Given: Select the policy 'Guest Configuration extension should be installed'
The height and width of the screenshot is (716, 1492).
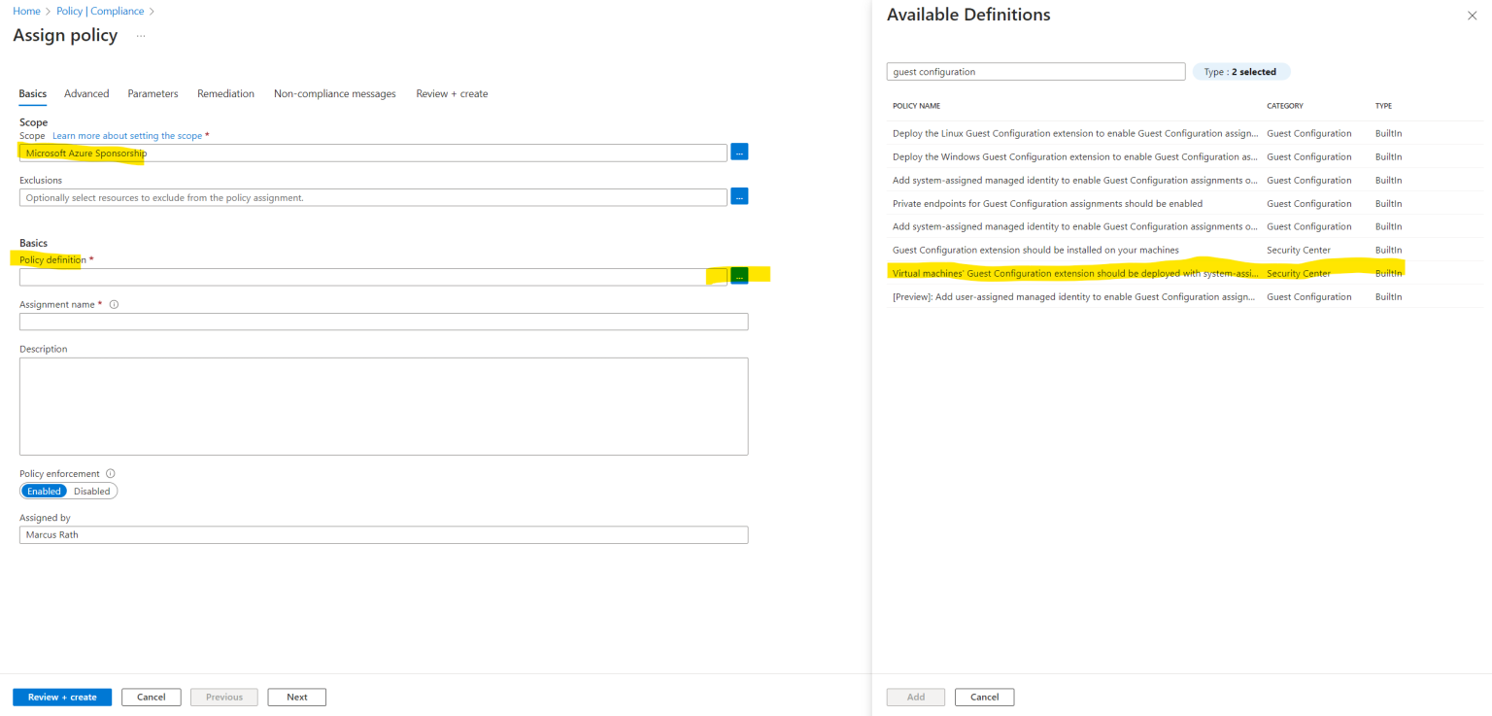Looking at the screenshot, I should pos(1035,250).
